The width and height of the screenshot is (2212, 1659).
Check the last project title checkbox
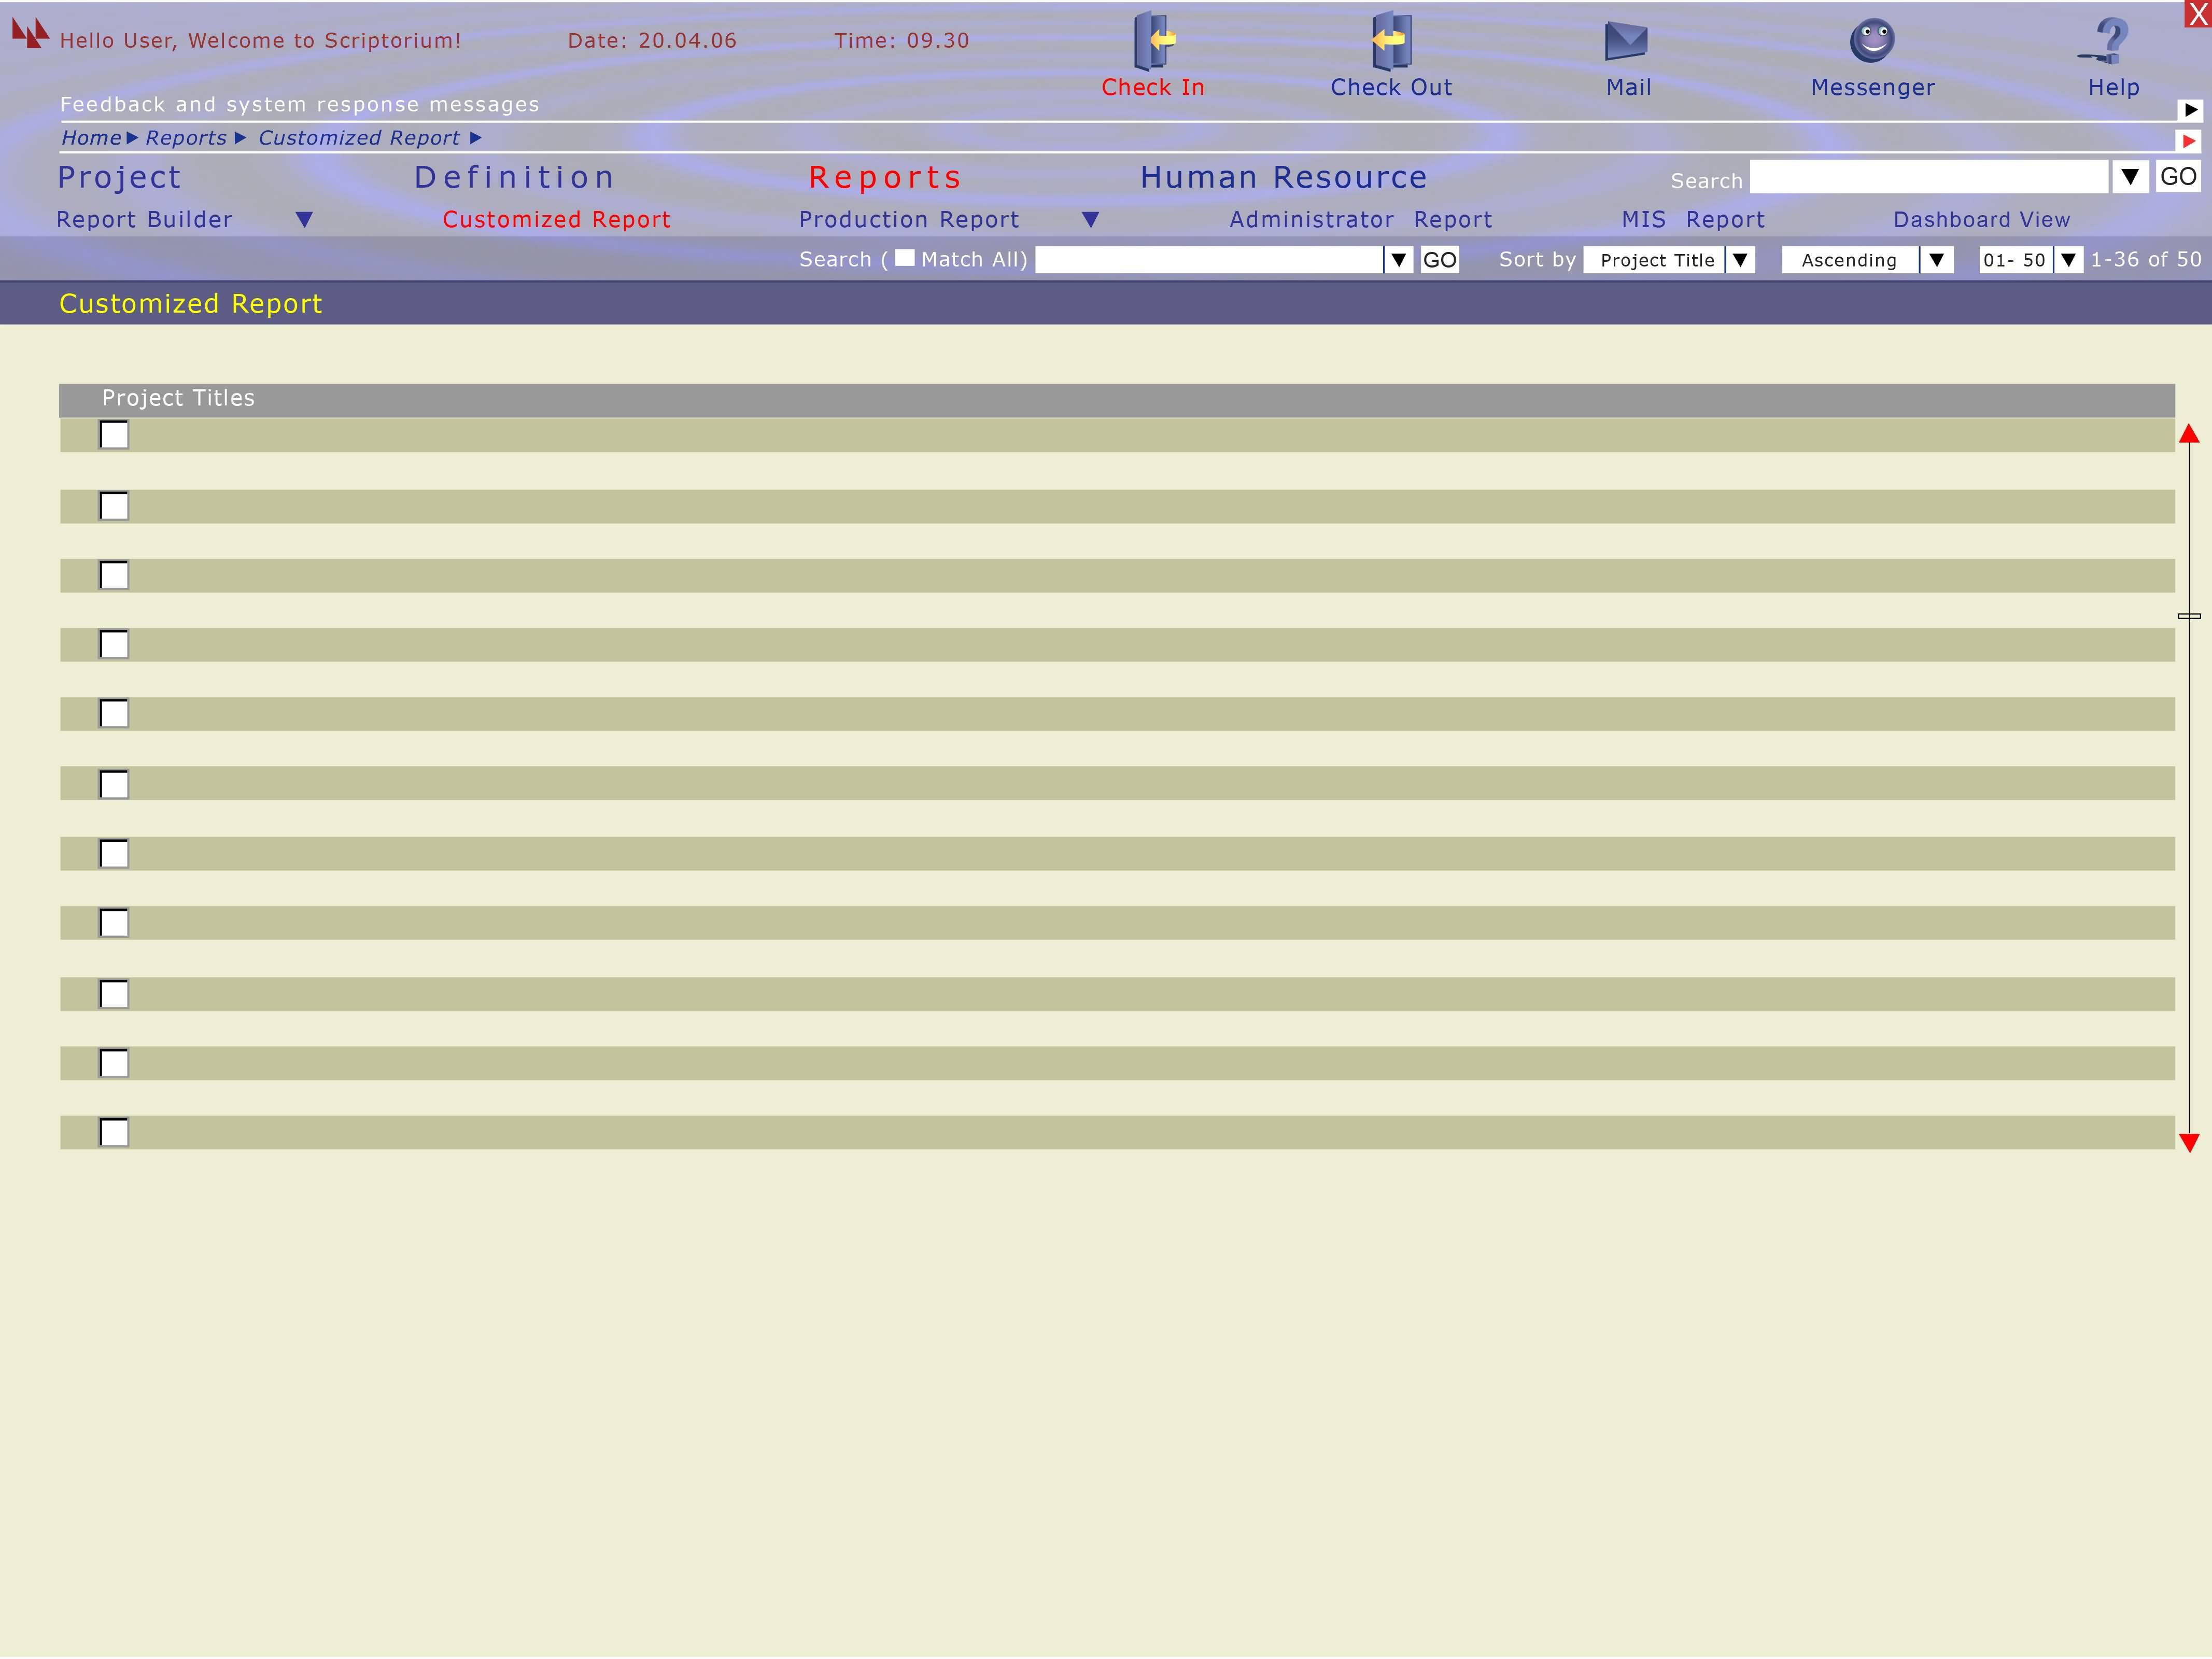pos(114,1132)
